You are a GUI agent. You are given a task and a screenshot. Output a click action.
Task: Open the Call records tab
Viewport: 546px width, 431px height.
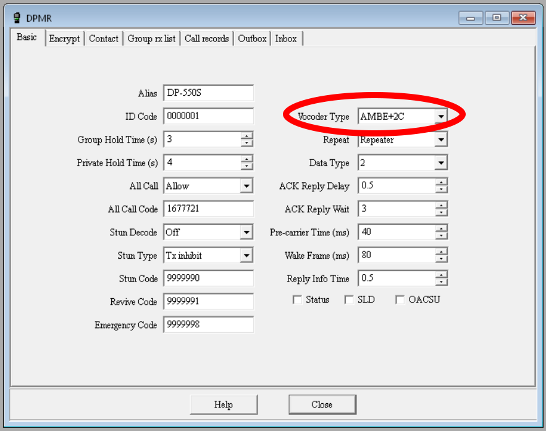tap(206, 38)
